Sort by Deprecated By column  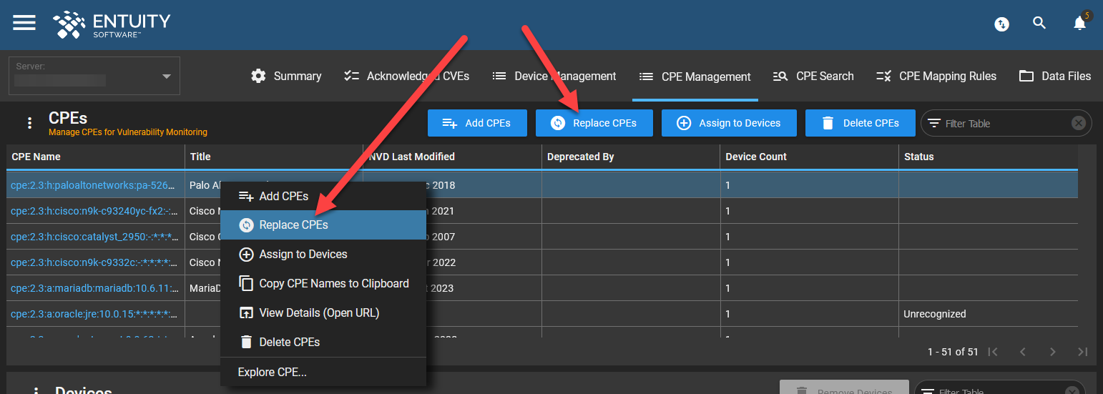[x=631, y=157]
